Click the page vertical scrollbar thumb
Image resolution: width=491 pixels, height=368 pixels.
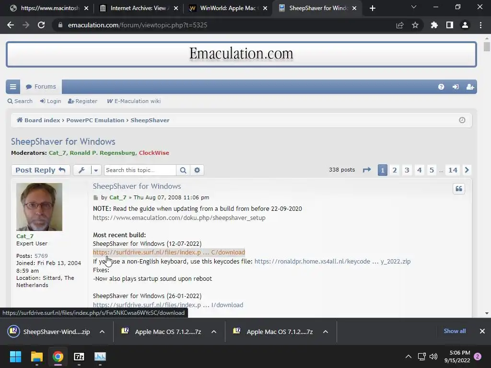pos(487,46)
